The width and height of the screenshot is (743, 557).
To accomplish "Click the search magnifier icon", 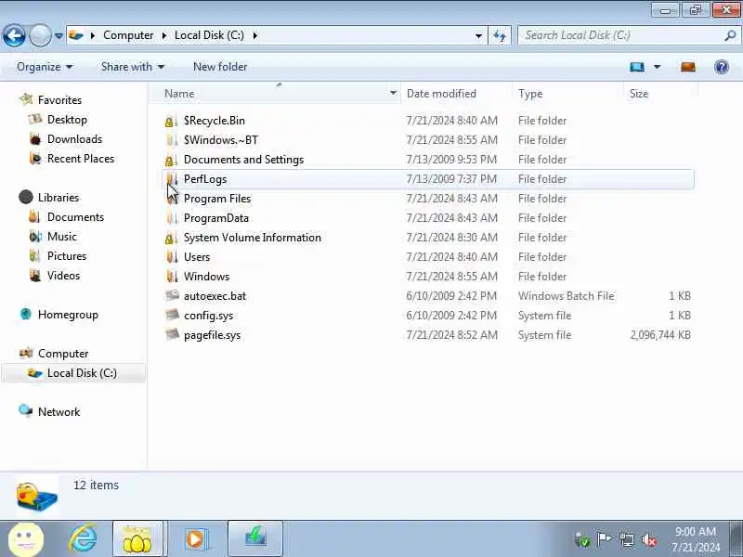I will (x=730, y=35).
